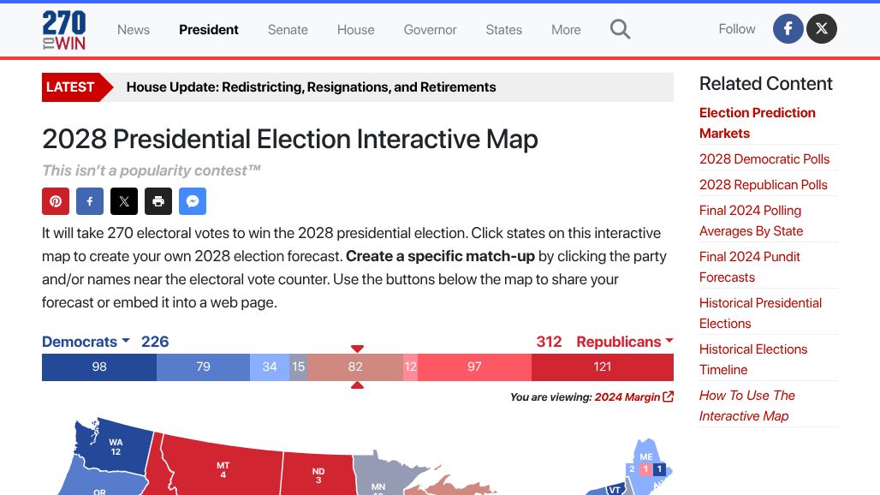The width and height of the screenshot is (880, 495).
Task: Click the dark red 121 electoral vote segment
Action: pyautogui.click(x=603, y=367)
